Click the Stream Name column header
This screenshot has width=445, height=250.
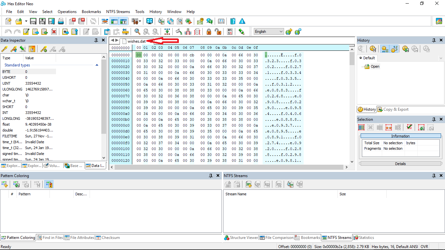click(281, 194)
